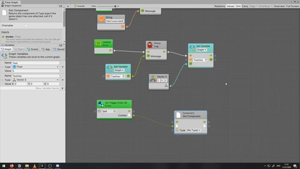Click the Debug Log ladybug icon
The height and width of the screenshot is (169, 300).
150,45
